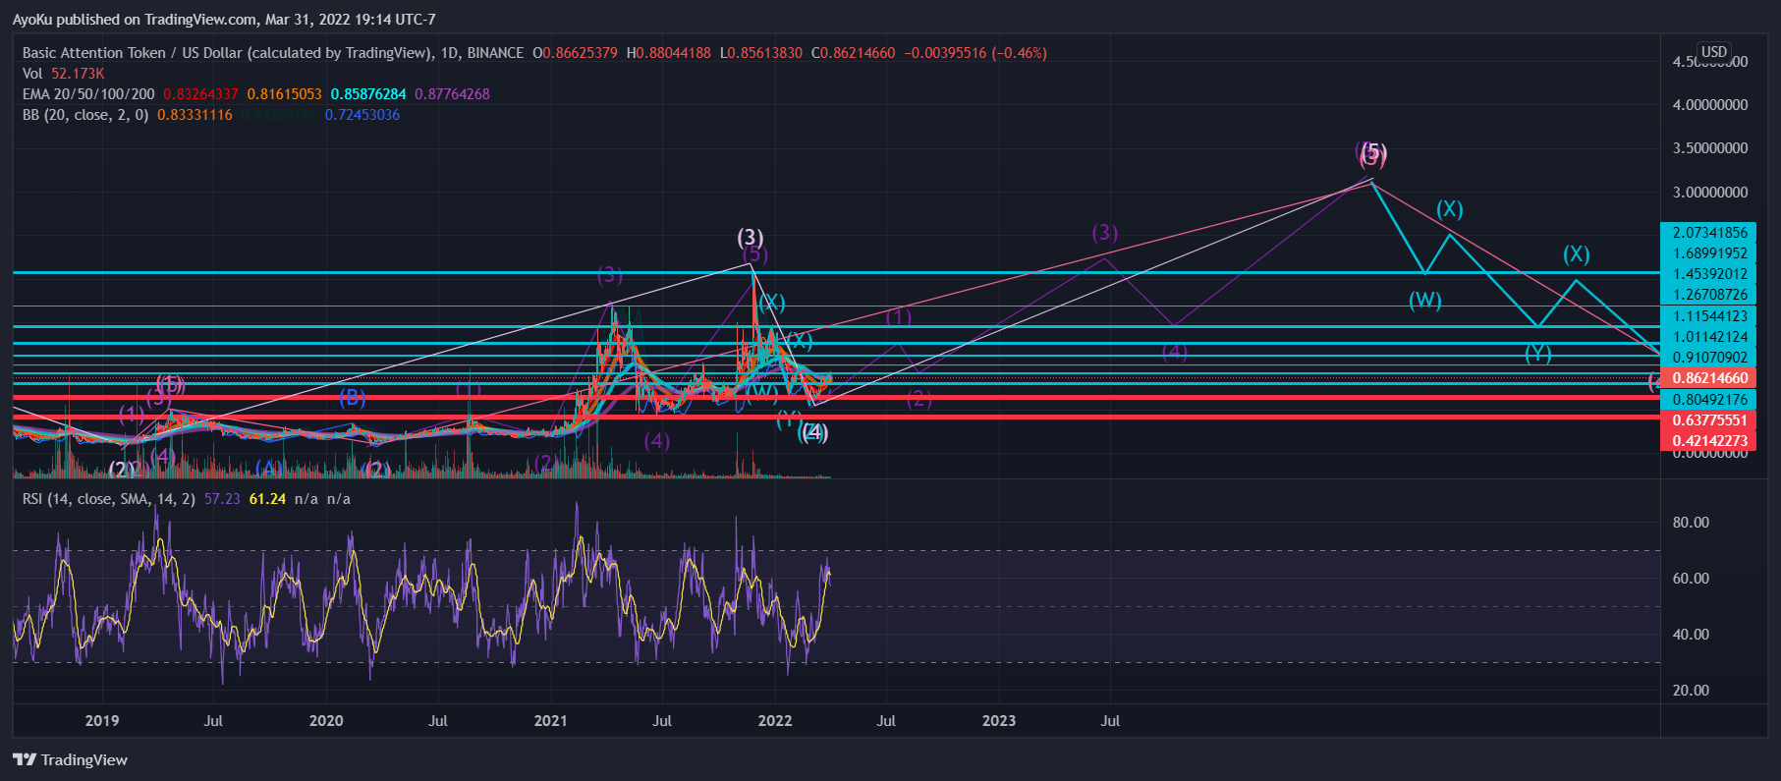The width and height of the screenshot is (1781, 781).
Task: Click the white (3) wave label at 2021 peak
Action: point(751,237)
